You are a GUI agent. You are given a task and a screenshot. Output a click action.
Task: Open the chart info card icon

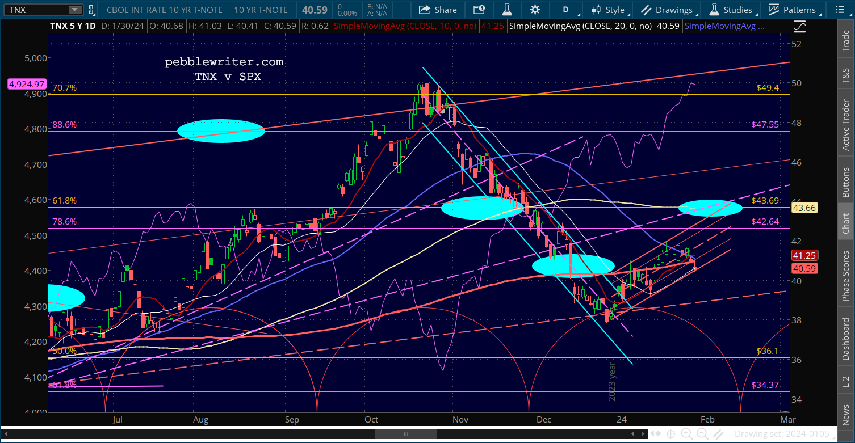pyautogui.click(x=479, y=10)
